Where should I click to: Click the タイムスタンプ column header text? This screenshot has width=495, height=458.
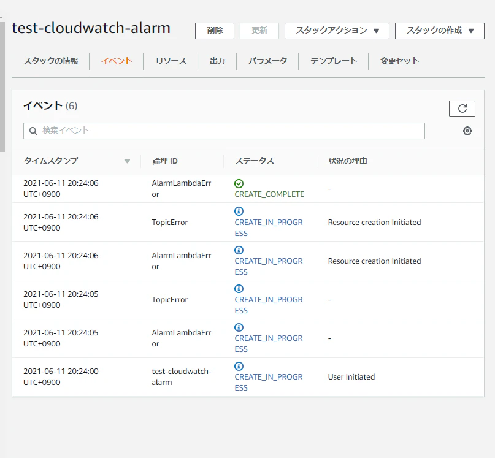pyautogui.click(x=50, y=161)
